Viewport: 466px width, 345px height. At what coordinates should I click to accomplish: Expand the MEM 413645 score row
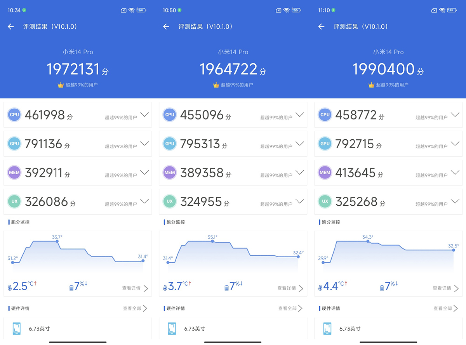[455, 172]
